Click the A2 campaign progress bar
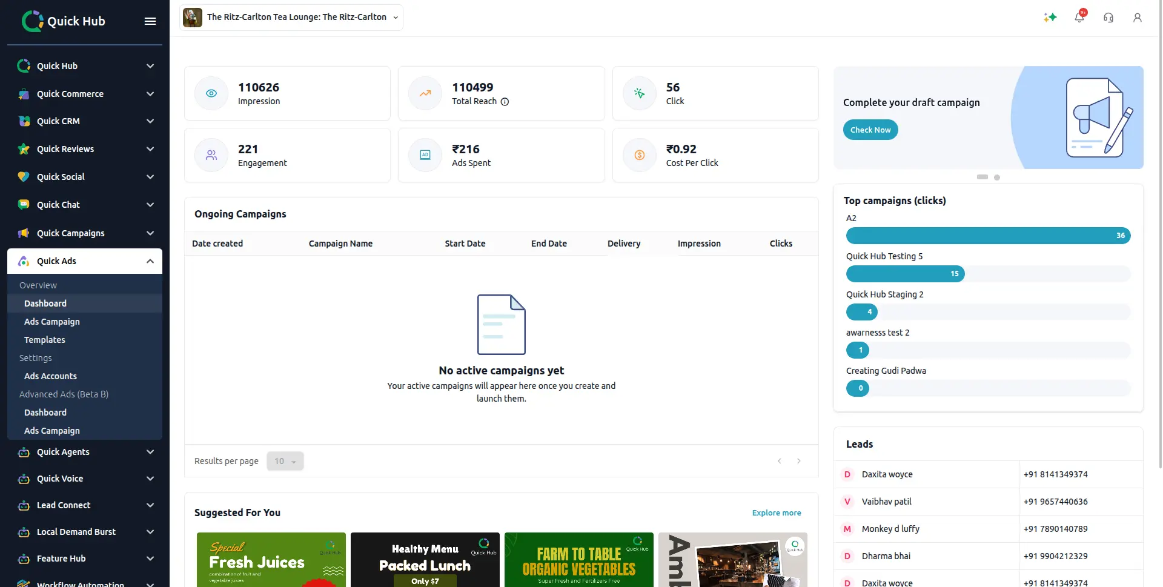 [x=989, y=236]
